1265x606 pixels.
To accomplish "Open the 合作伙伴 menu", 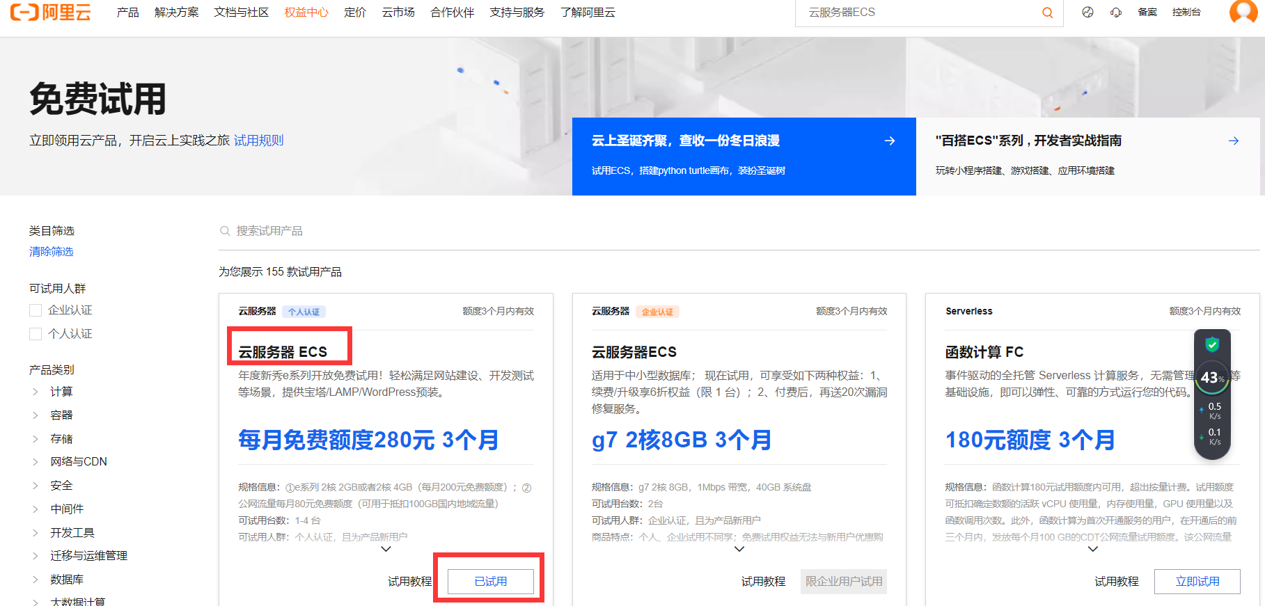I will pyautogui.click(x=453, y=13).
